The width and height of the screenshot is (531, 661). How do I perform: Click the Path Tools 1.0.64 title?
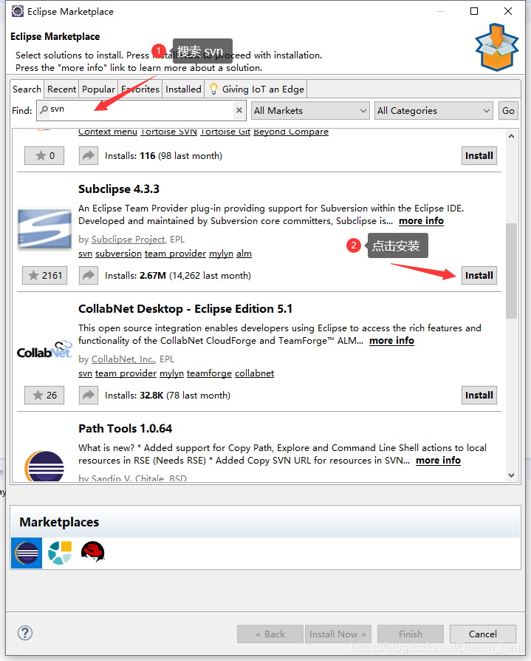125,428
